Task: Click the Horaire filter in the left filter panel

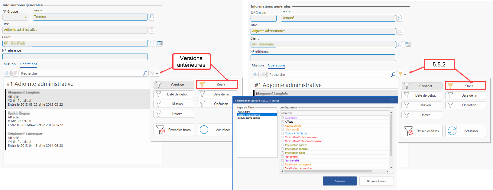Action: click(174, 114)
